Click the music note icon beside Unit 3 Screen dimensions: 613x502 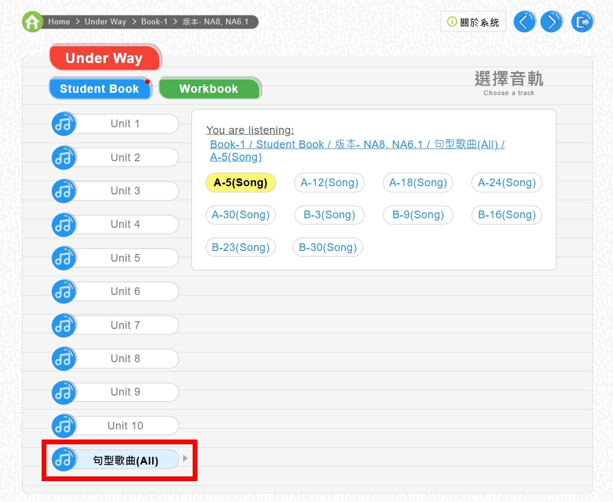[x=64, y=191]
